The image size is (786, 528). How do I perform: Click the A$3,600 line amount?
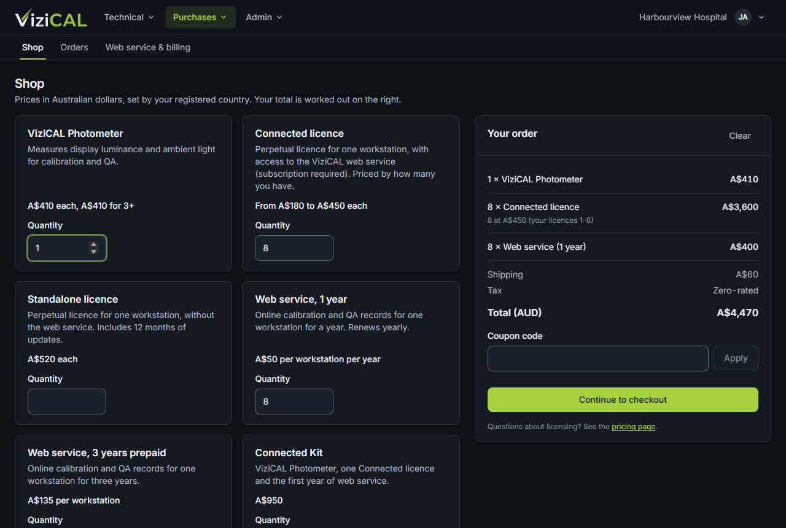pyautogui.click(x=740, y=207)
